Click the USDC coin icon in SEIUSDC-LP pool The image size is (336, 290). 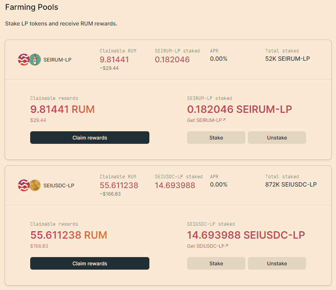coord(35,185)
